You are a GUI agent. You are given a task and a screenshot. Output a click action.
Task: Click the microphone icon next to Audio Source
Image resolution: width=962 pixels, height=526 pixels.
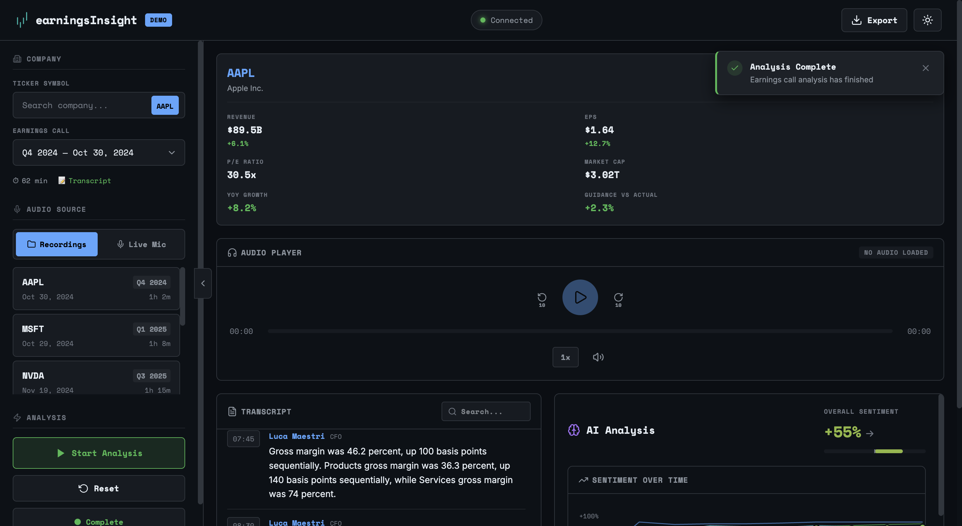(17, 209)
